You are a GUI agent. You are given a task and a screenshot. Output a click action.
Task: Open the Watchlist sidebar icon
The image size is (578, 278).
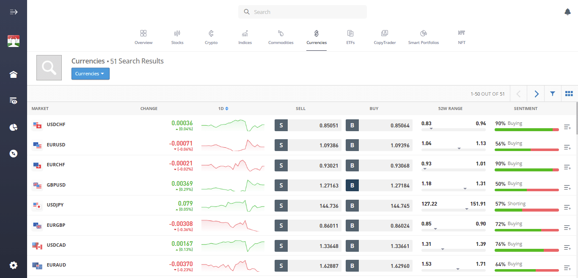tap(13, 101)
